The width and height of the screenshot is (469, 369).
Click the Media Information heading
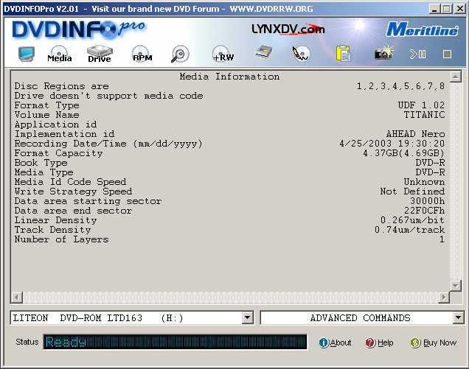point(230,77)
